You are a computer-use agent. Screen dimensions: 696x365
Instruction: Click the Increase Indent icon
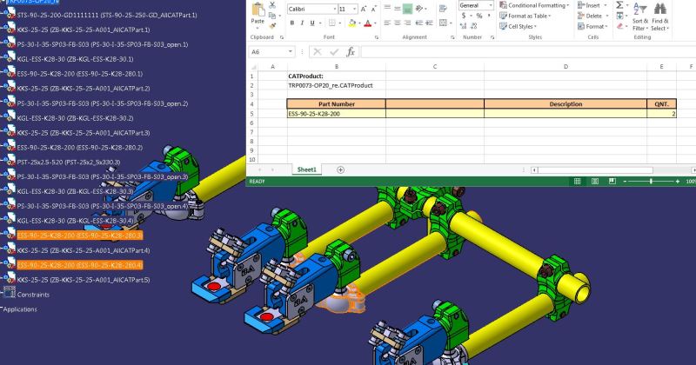(x=429, y=23)
